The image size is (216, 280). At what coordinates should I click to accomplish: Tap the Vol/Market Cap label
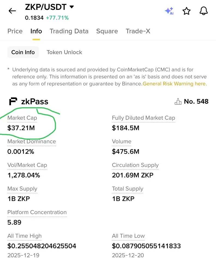click(27, 165)
